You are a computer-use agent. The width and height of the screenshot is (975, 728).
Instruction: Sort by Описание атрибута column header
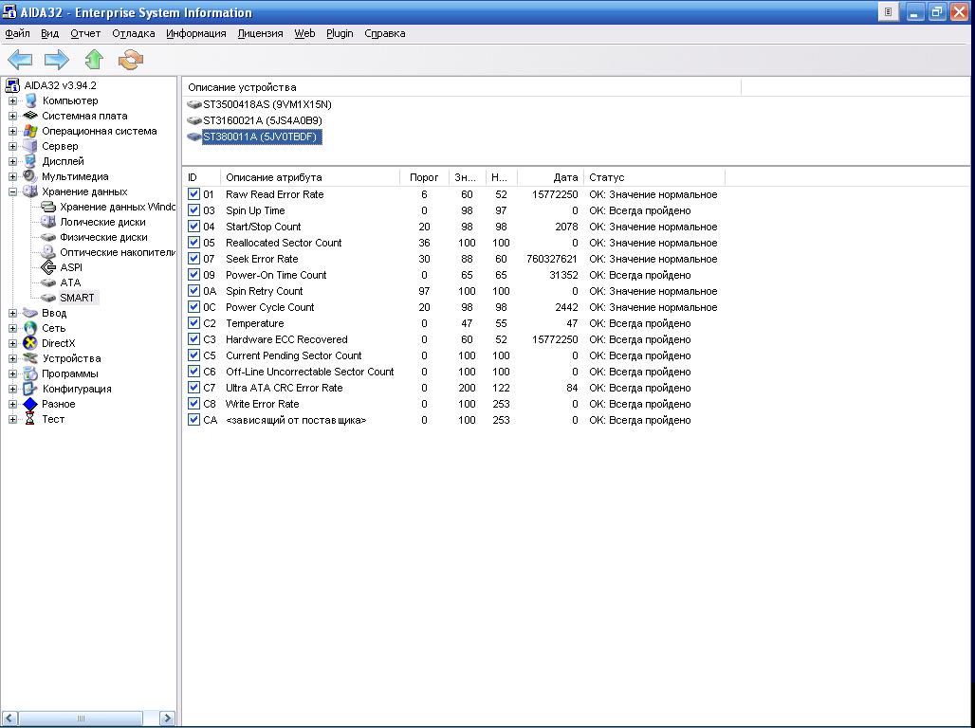[x=309, y=177]
